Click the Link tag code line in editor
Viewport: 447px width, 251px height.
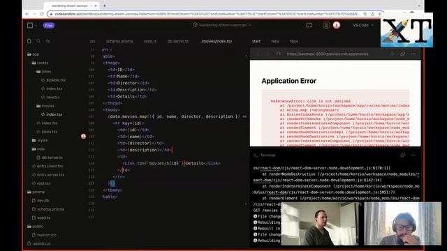tap(171, 163)
